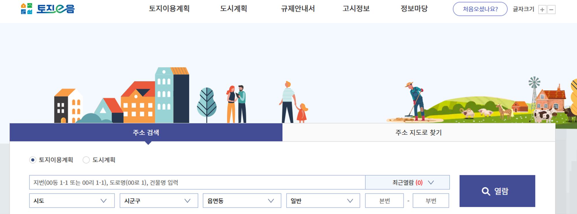Screen dimensions: 577x214
Task: Focus the address search input field
Action: [197, 182]
